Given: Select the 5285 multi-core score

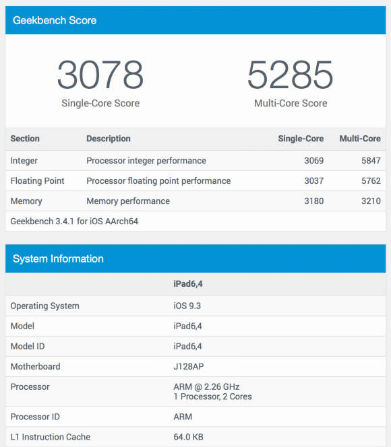Looking at the screenshot, I should (x=291, y=75).
